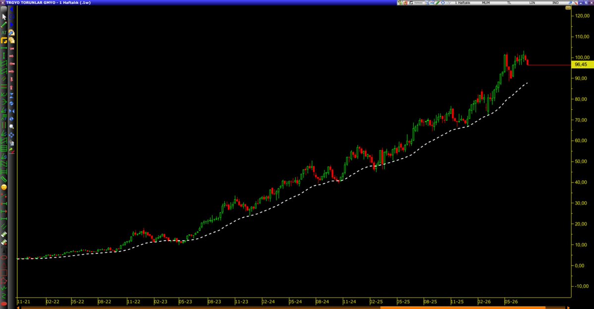
Task: Click the green check with red line icon
Action: coord(12,150)
